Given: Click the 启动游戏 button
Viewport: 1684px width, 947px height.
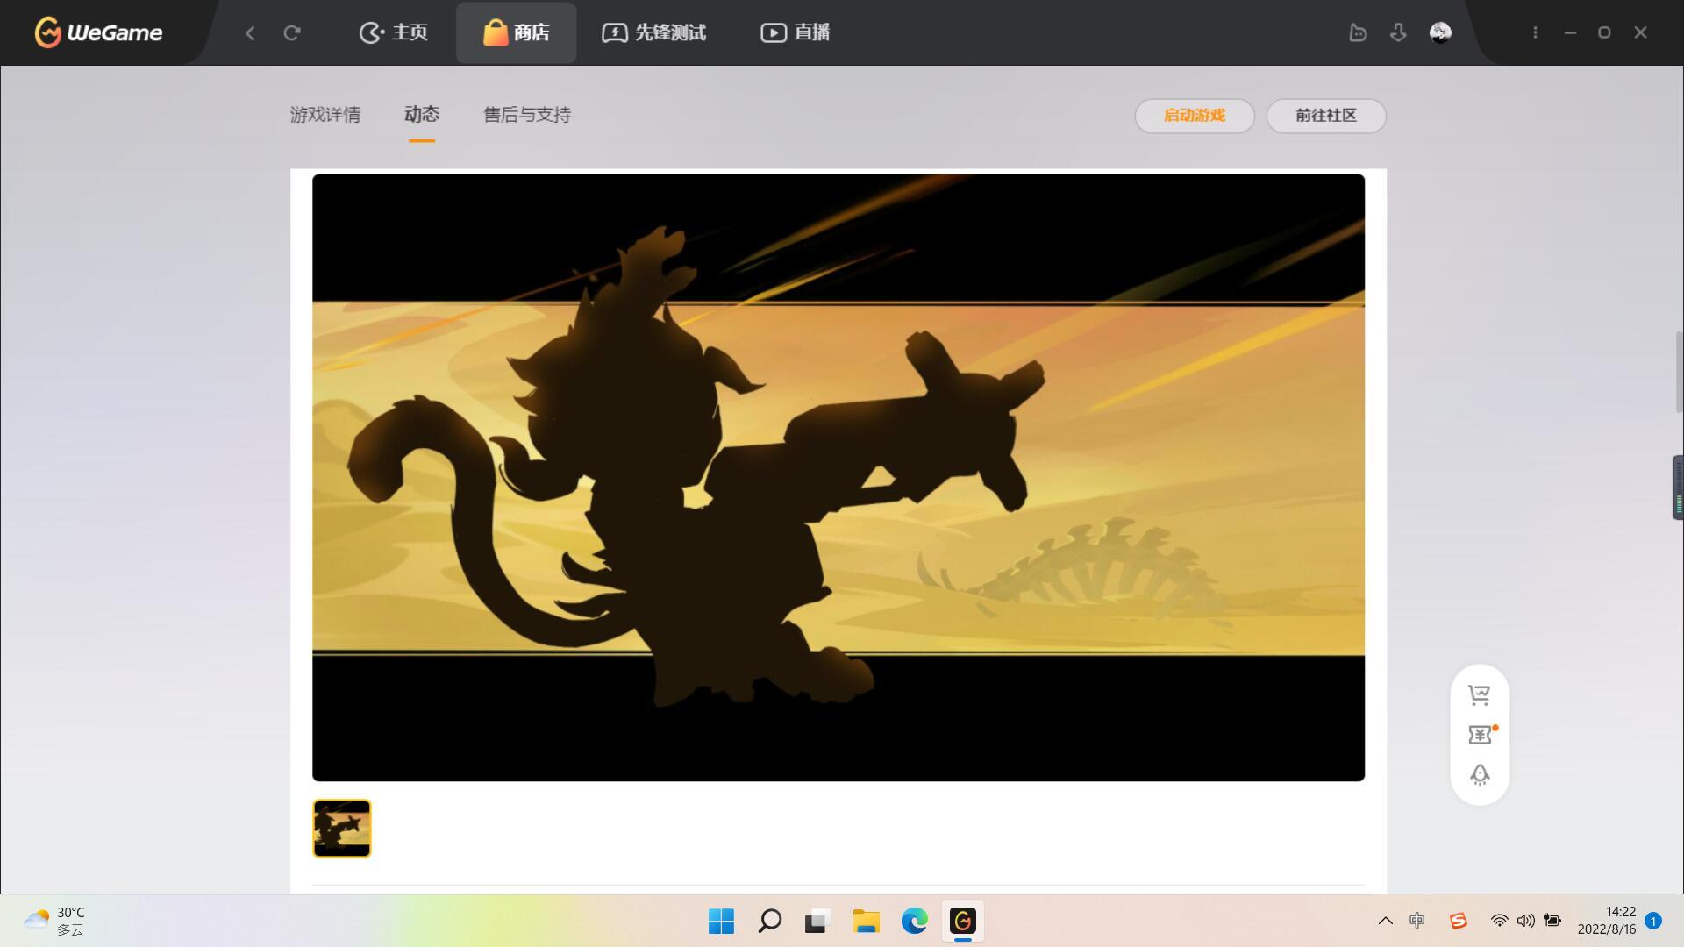Looking at the screenshot, I should click(1195, 116).
